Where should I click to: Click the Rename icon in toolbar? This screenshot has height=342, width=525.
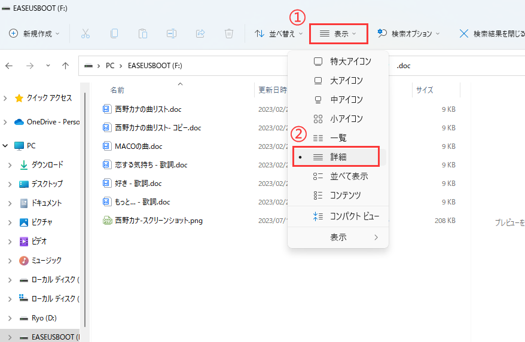(x=172, y=33)
